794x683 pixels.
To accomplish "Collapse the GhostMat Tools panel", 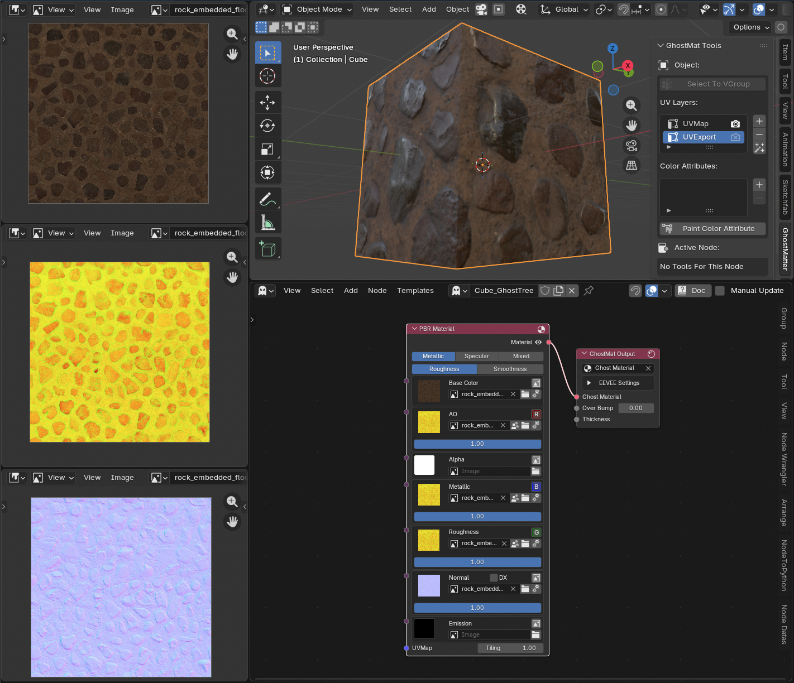I will (x=661, y=46).
